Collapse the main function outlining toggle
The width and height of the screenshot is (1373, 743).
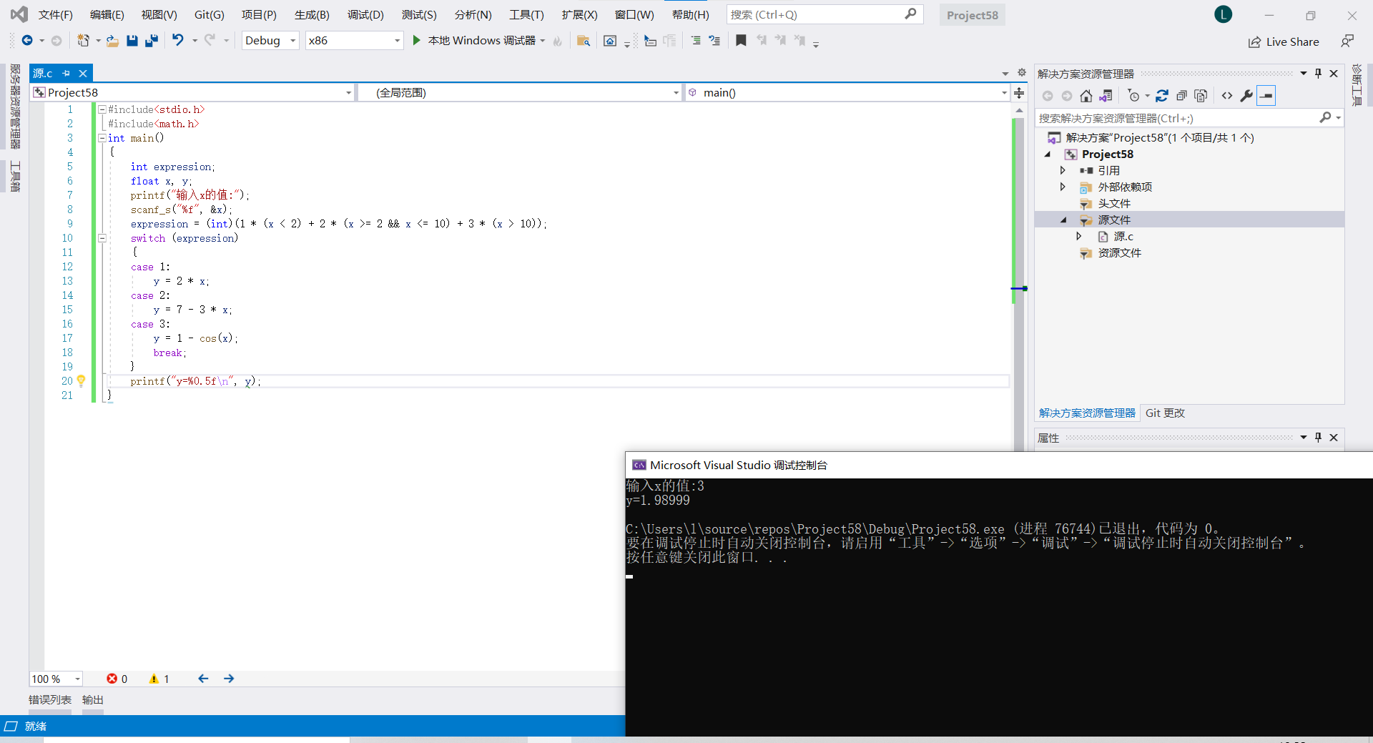click(102, 138)
